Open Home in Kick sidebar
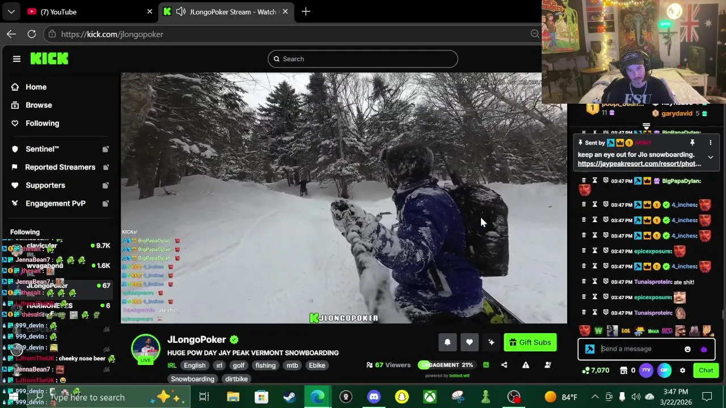 36,87
